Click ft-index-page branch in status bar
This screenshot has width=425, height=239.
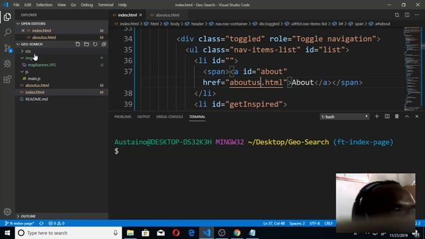(19, 223)
